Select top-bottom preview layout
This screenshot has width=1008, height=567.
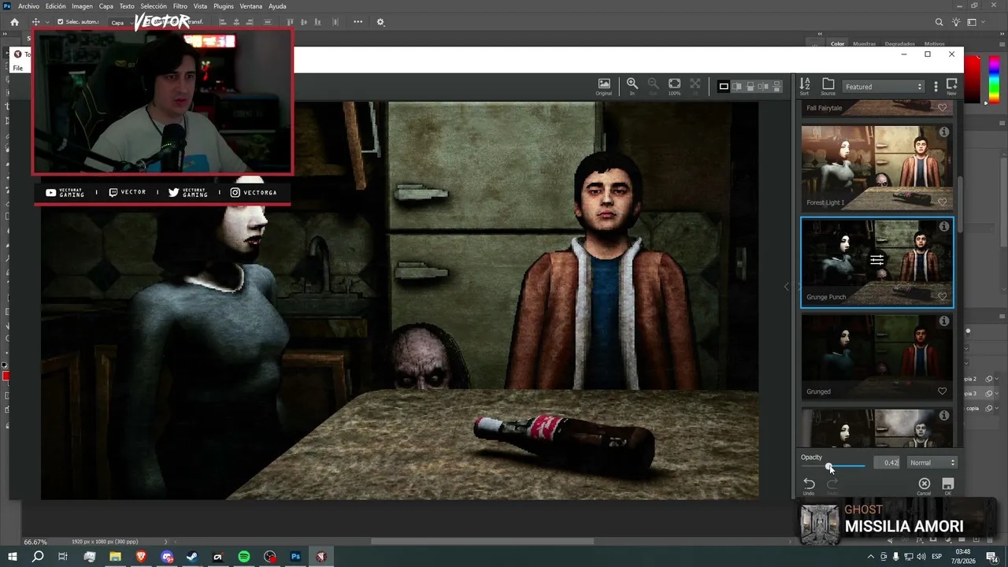click(x=777, y=87)
